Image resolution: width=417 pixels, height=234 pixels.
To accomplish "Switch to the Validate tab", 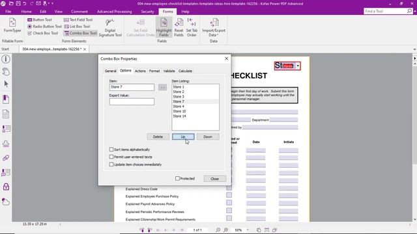I will tap(169, 71).
